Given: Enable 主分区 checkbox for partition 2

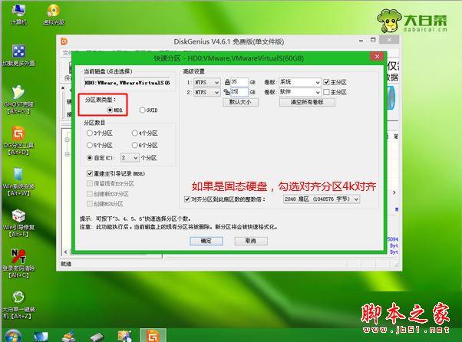Looking at the screenshot, I should pyautogui.click(x=326, y=92).
